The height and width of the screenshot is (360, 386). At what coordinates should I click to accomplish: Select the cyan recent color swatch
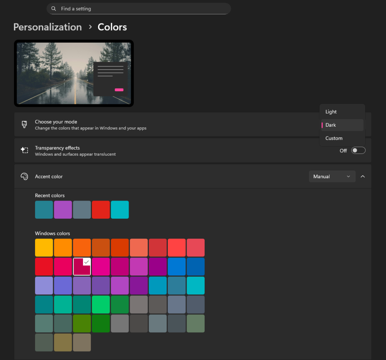(x=119, y=210)
